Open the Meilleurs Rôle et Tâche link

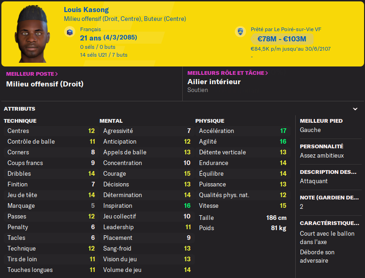[227, 73]
